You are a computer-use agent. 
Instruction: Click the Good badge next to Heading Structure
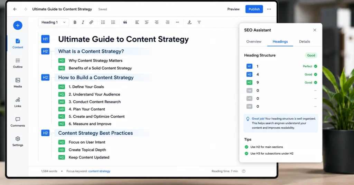coord(311,56)
